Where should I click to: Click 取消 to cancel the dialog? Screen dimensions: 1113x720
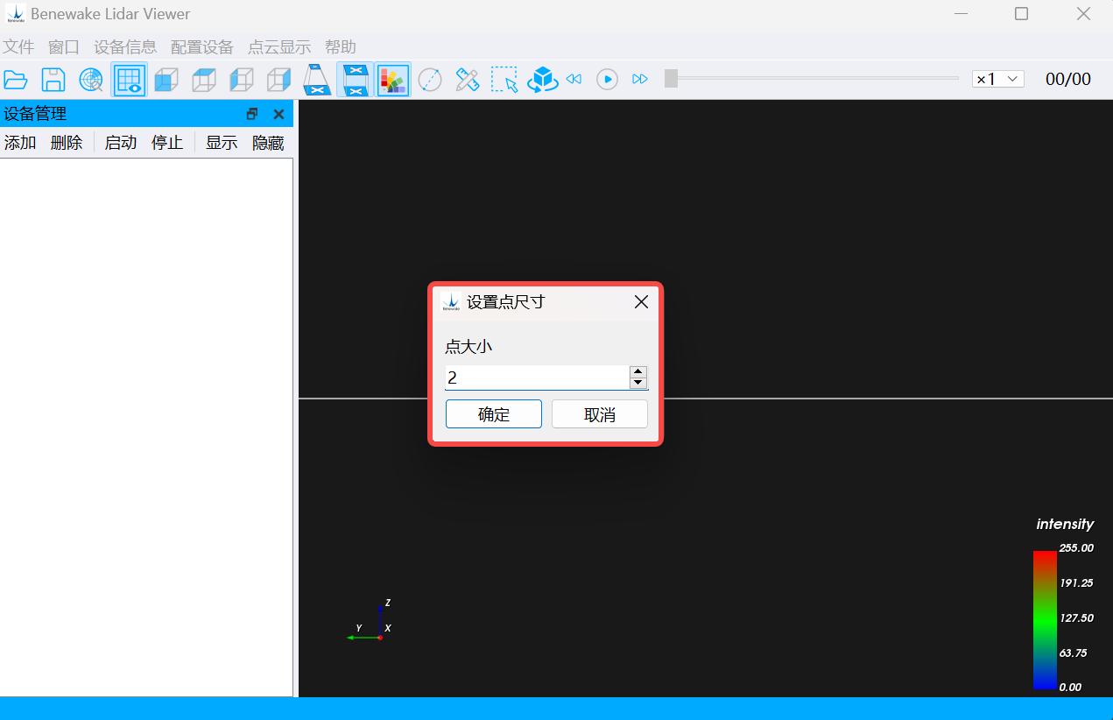pos(600,414)
